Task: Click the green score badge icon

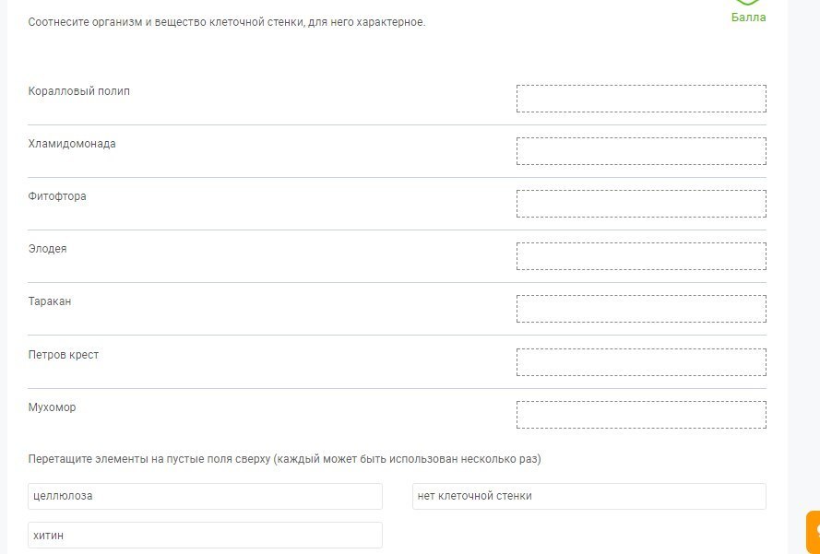Action: 748,3
